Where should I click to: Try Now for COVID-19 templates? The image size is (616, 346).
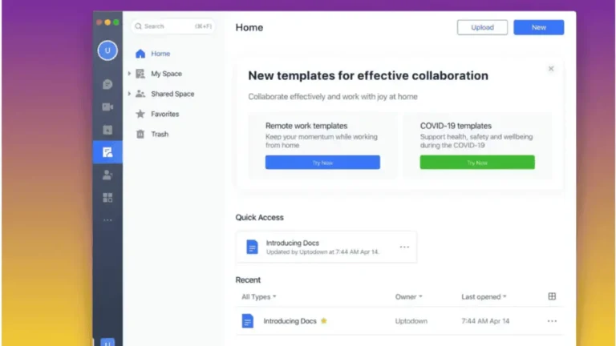tap(477, 163)
